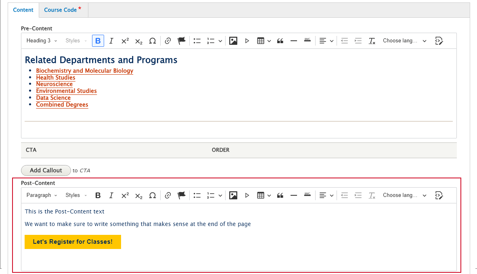
Task: Insert a table in the Pre-Content editor
Action: coord(261,40)
